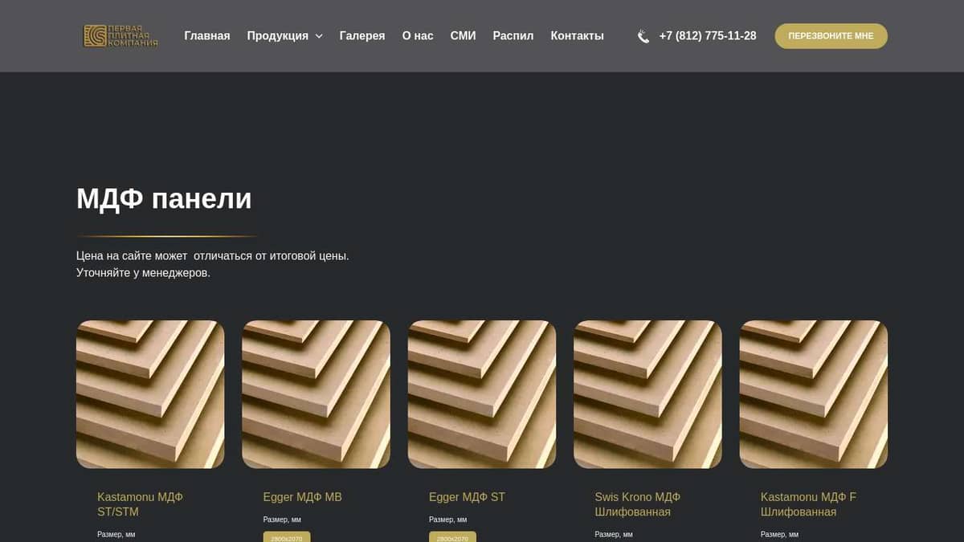Click the Egger МДФ MB title link

tap(302, 497)
